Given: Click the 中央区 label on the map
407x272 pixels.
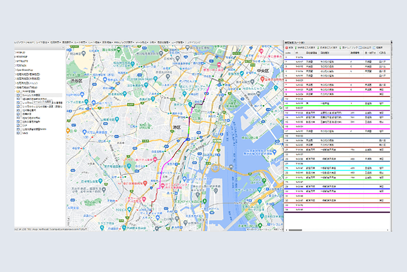Looking at the screenshot, I should tap(263, 71).
